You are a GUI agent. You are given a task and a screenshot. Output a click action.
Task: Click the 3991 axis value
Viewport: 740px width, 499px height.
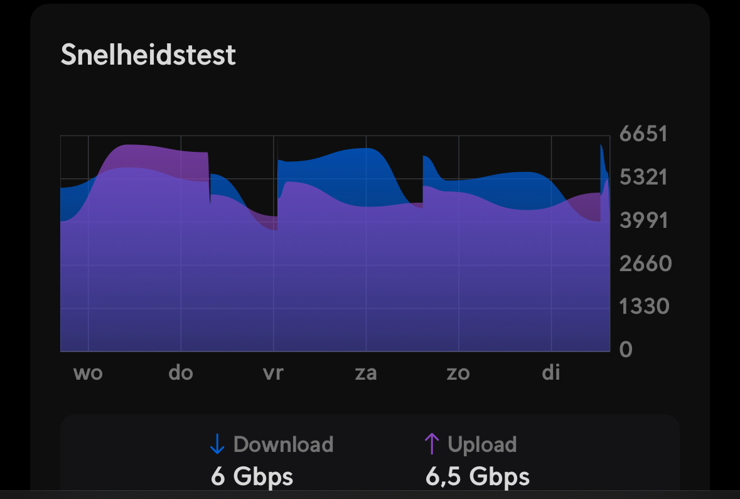pyautogui.click(x=644, y=221)
